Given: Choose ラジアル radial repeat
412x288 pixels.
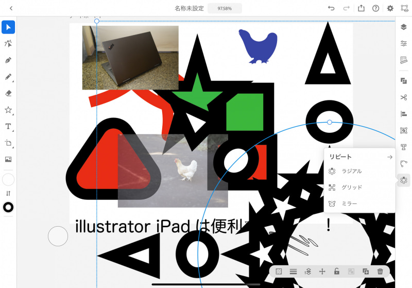Looking at the screenshot, I should (359, 172).
